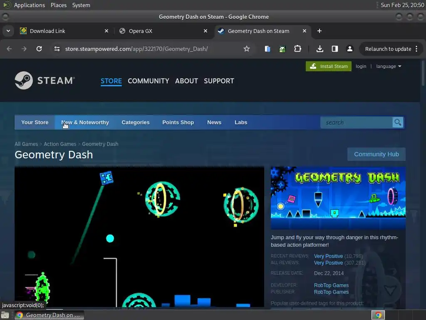The image size is (426, 320).
Task: Open the Chrome profile avatar icon
Action: (349, 49)
